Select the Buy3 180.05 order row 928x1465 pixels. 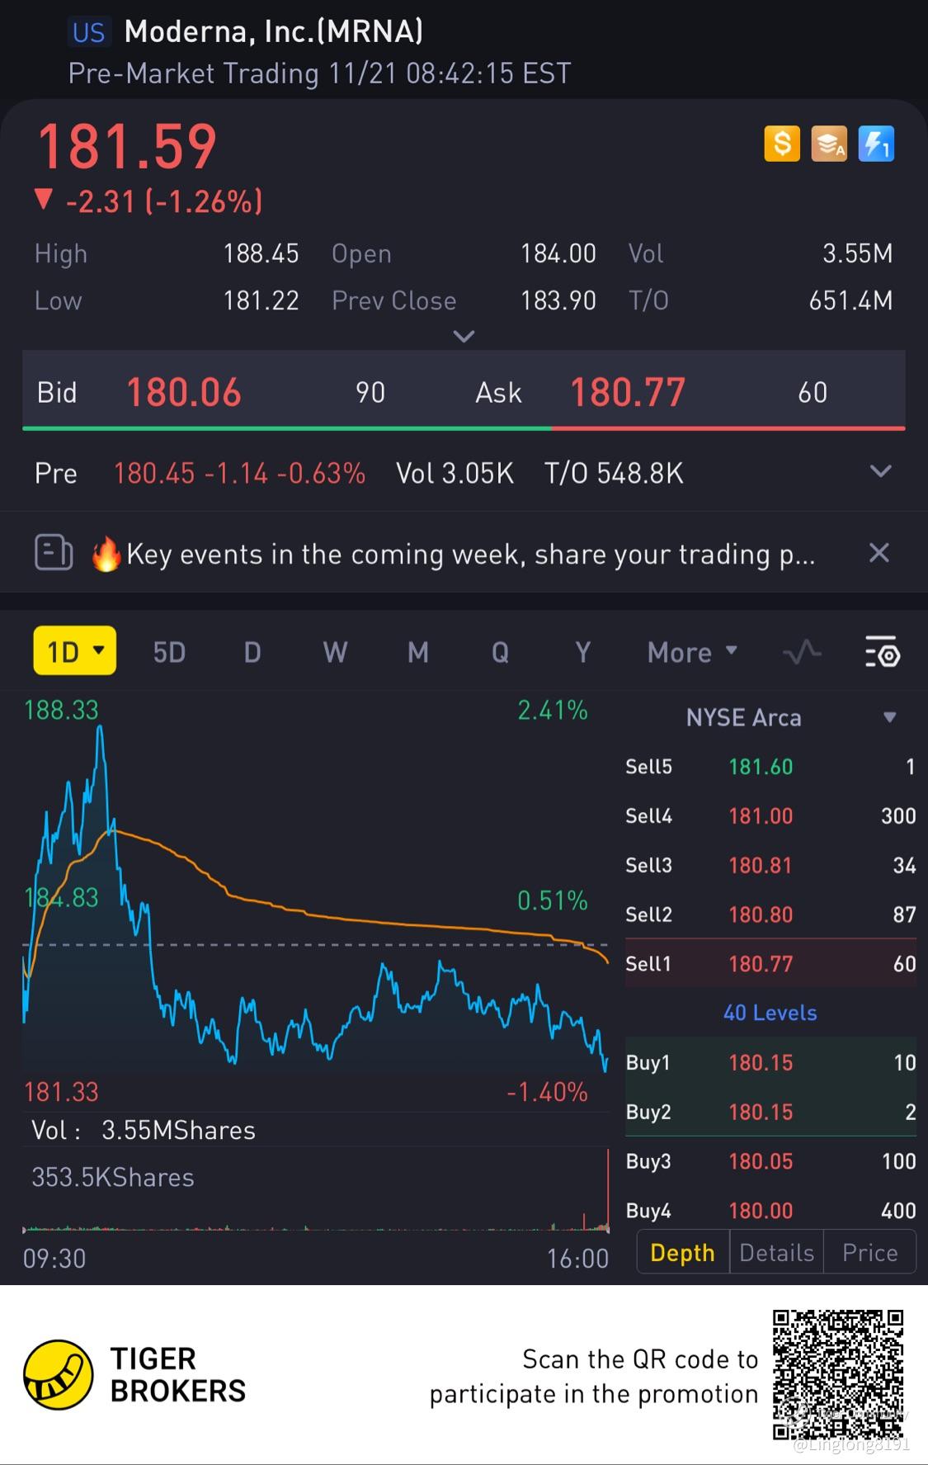point(770,1161)
